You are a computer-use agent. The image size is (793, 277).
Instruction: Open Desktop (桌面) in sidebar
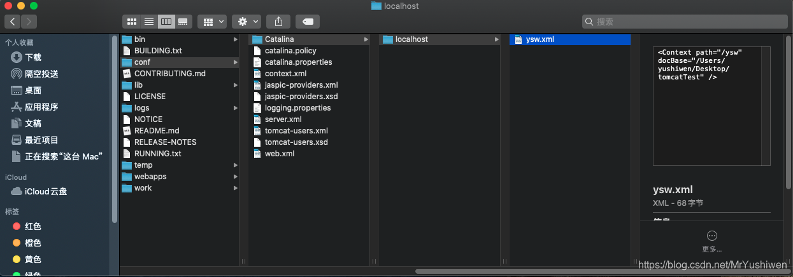tap(27, 90)
